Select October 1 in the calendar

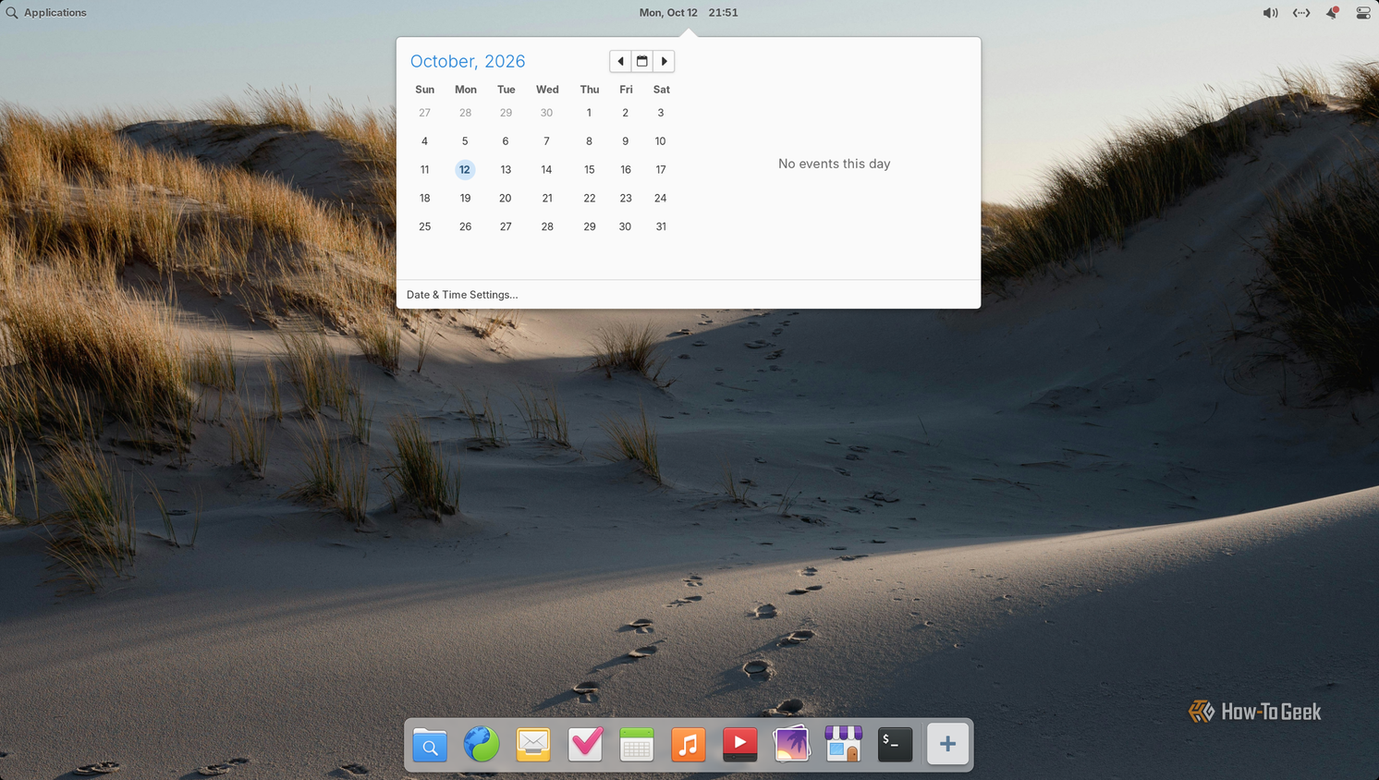(x=589, y=113)
